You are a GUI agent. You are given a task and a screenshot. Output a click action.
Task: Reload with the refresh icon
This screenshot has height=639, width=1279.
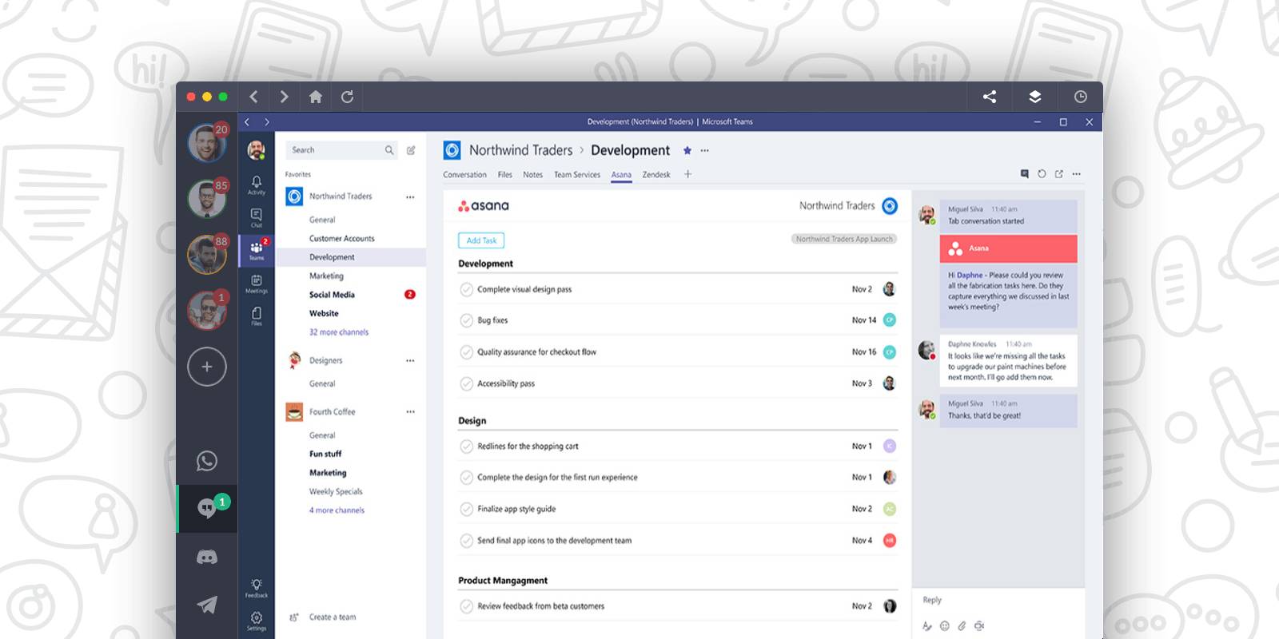point(347,97)
